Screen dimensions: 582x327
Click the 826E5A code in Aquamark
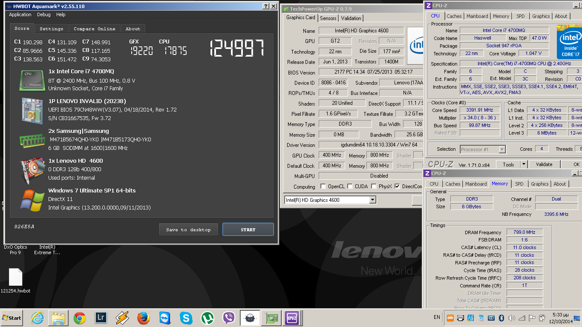[x=24, y=227]
